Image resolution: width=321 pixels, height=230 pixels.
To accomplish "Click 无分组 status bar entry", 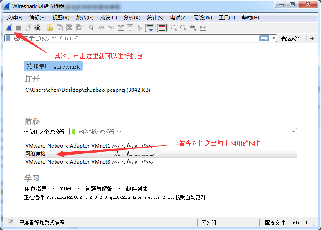I will point(209,222).
